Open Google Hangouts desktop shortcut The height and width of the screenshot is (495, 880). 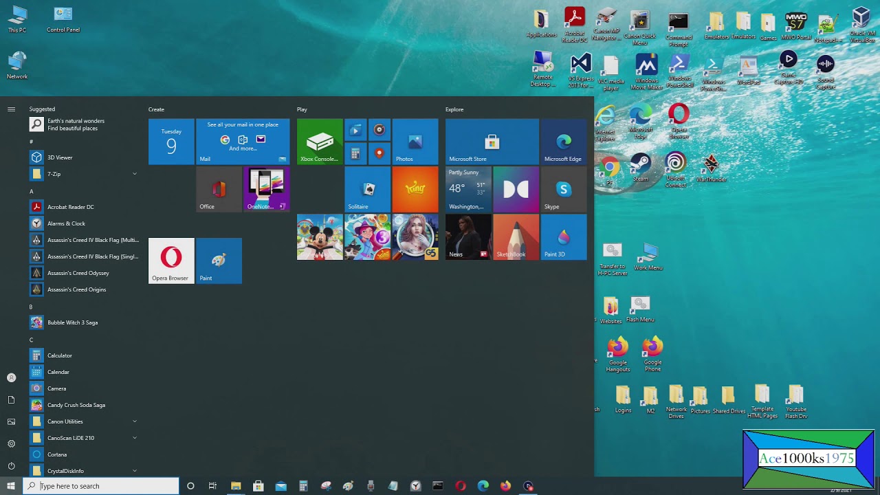(x=617, y=355)
